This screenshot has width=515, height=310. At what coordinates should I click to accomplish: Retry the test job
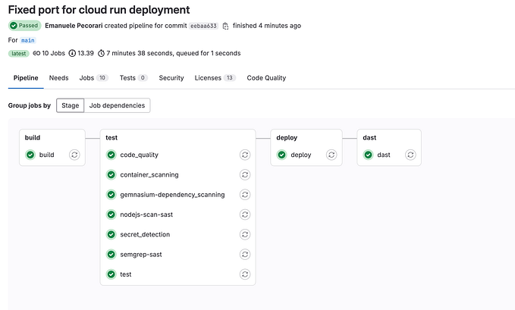click(x=245, y=274)
